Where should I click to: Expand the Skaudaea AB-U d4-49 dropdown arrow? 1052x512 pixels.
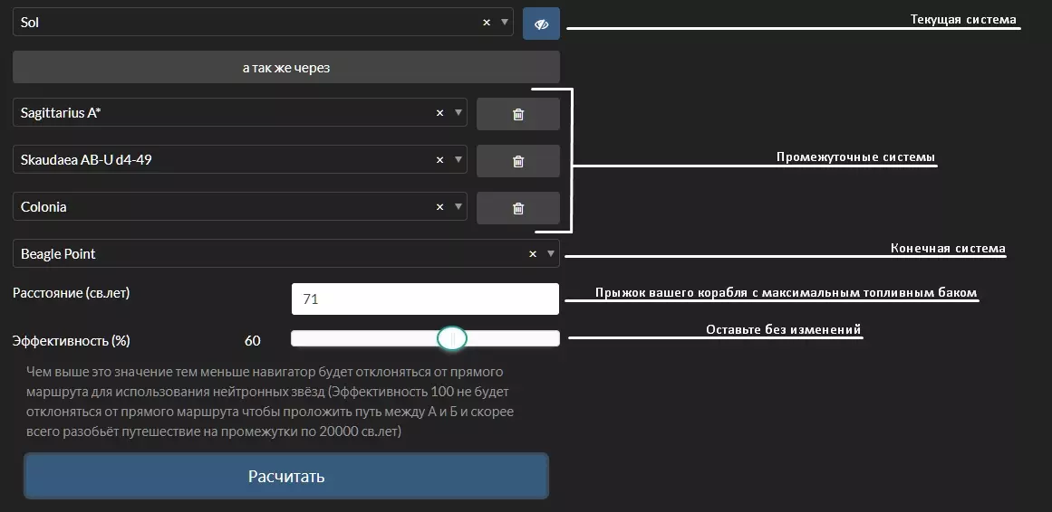pyautogui.click(x=458, y=160)
